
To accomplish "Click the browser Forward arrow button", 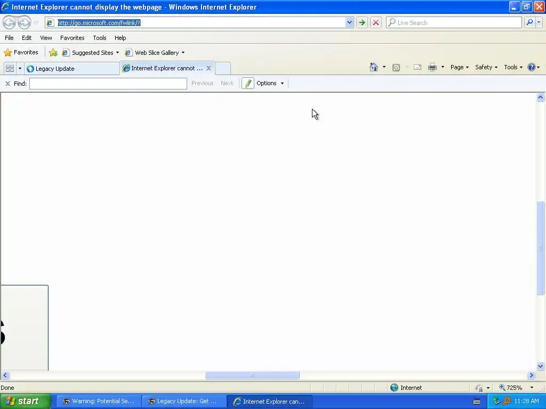I will click(24, 22).
